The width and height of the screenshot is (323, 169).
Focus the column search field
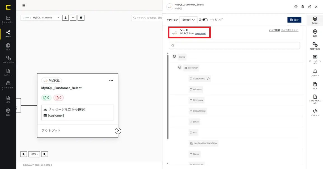click(x=235, y=45)
